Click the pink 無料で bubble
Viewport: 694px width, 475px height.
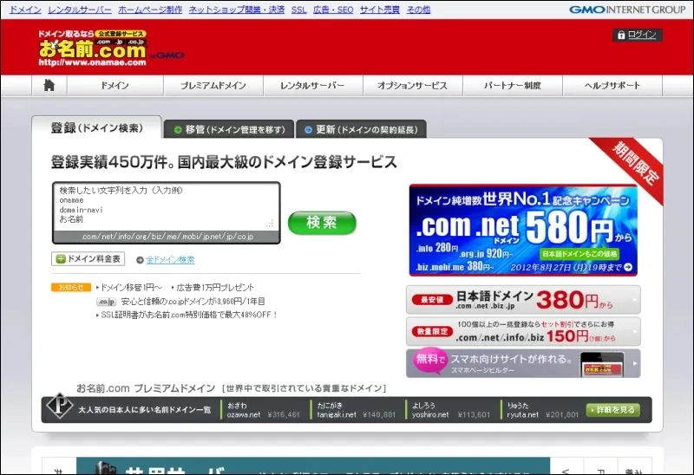point(429,360)
